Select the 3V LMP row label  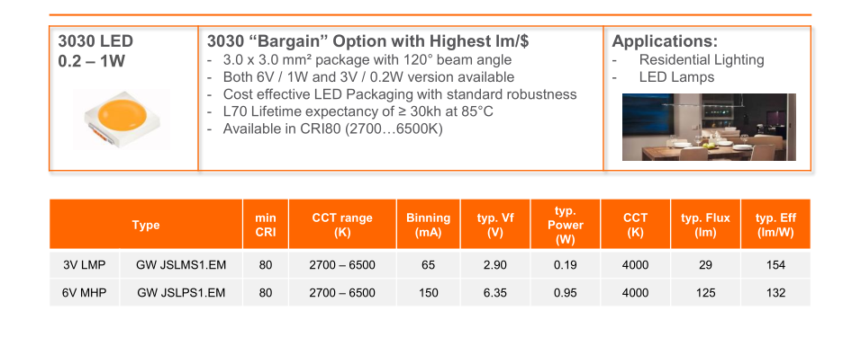click(85, 265)
